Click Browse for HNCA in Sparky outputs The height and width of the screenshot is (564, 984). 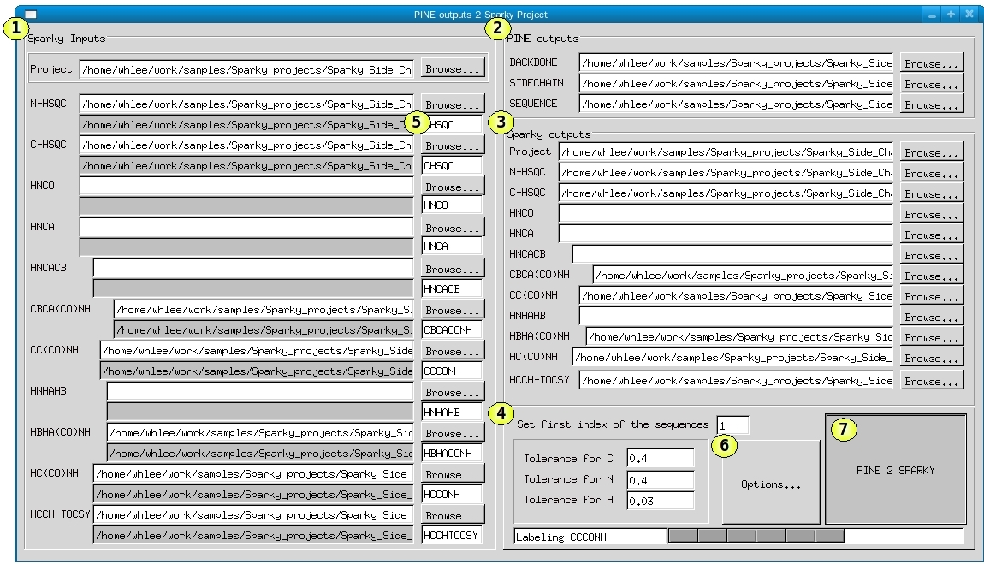point(932,235)
